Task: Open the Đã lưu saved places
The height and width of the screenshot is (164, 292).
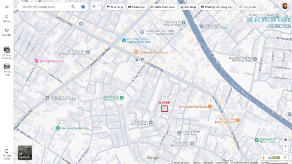Action: click(7, 18)
